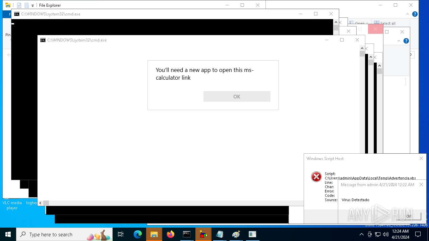The width and height of the screenshot is (429, 241).
Task: Open Help in the second Explorer window
Action: [x=406, y=41]
